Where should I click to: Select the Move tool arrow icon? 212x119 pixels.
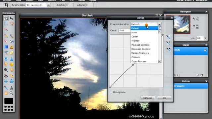(12, 18)
